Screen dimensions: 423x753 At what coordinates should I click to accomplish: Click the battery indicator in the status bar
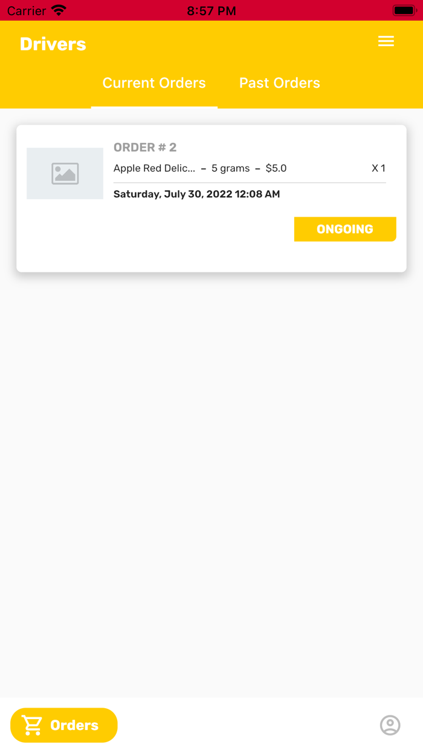point(404,9)
